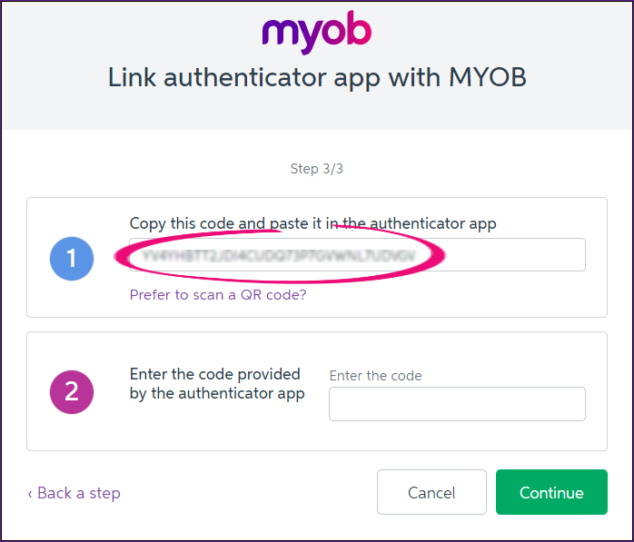Click the 'Step 3/3' progress indicator
Screen dimensions: 634x542
point(317,169)
